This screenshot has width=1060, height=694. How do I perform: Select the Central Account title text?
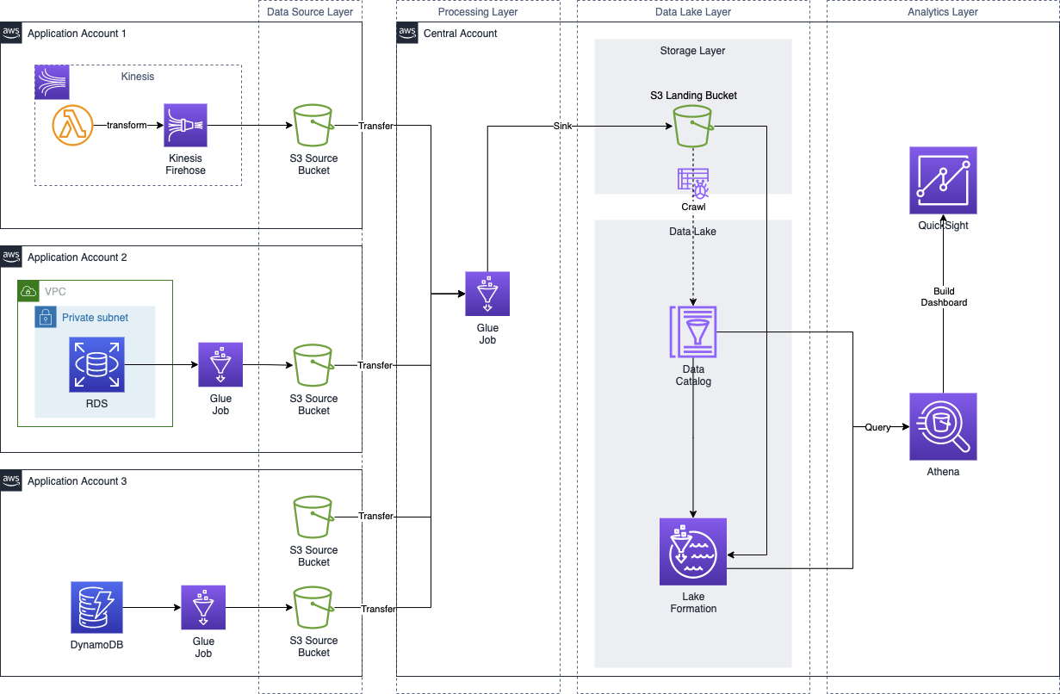point(461,34)
